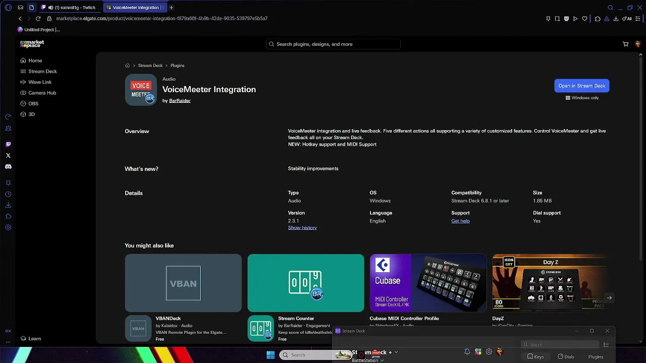Go to Home in Marketplace sidebar
This screenshot has height=363, width=646.
(x=31, y=60)
